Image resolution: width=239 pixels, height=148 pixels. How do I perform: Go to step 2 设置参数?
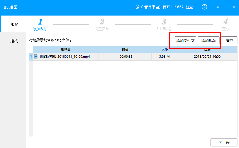[102, 25]
